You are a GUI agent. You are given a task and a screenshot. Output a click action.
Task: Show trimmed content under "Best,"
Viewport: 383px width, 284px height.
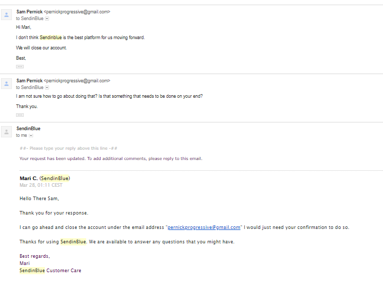[x=20, y=67]
